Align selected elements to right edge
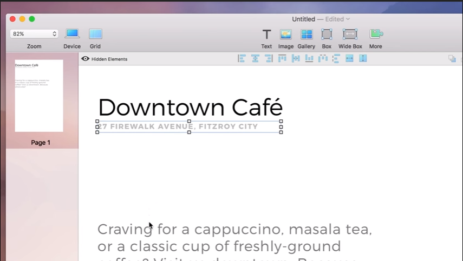 point(269,58)
